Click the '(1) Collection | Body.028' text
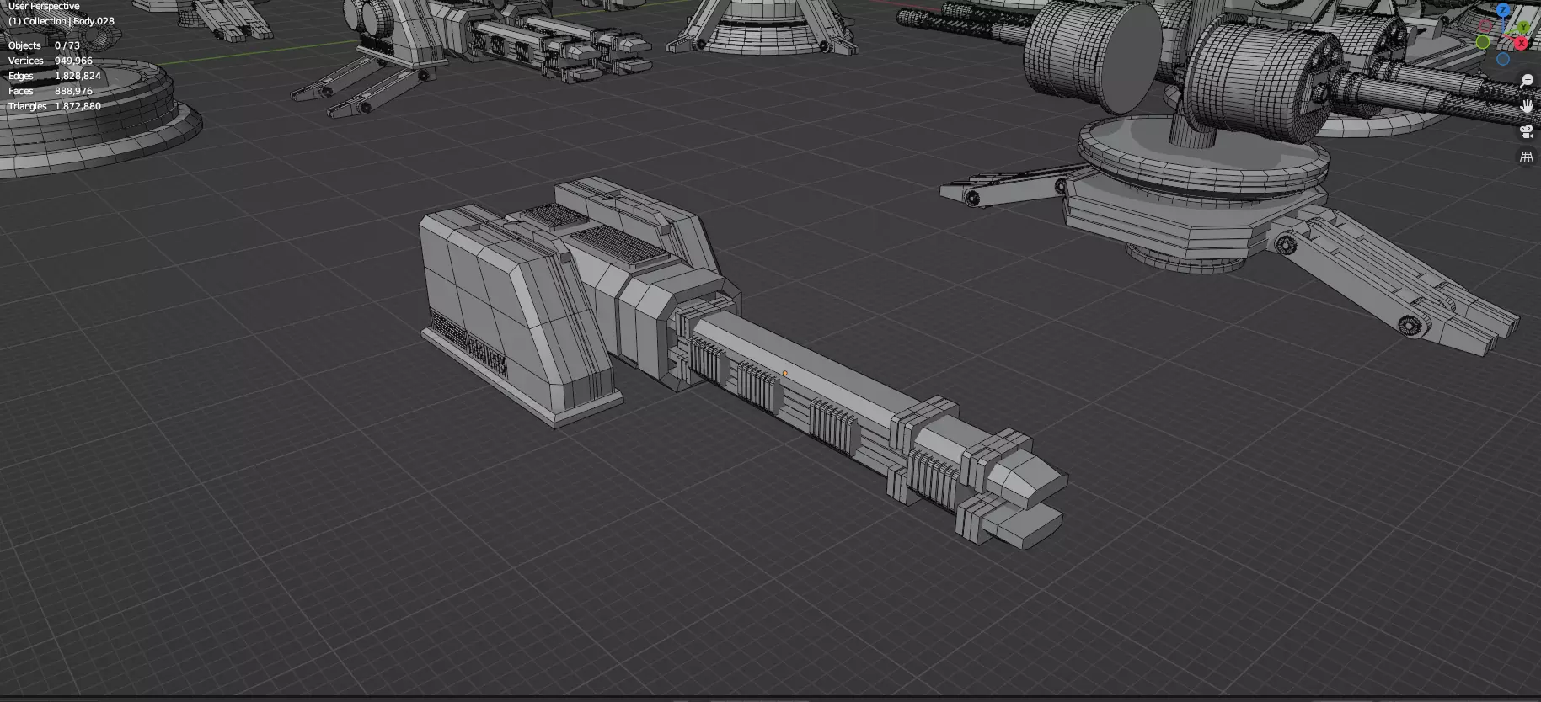The width and height of the screenshot is (1541, 702). click(x=61, y=21)
